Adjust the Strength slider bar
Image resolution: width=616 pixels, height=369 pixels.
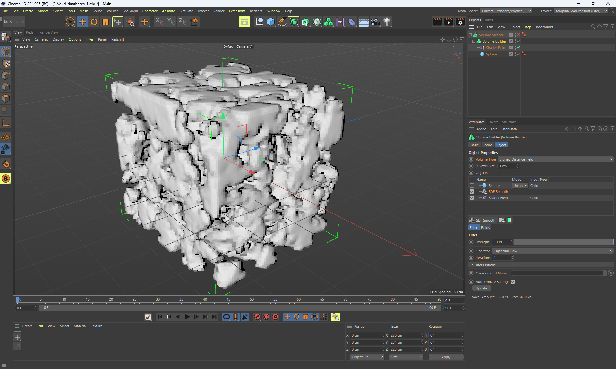pos(564,242)
